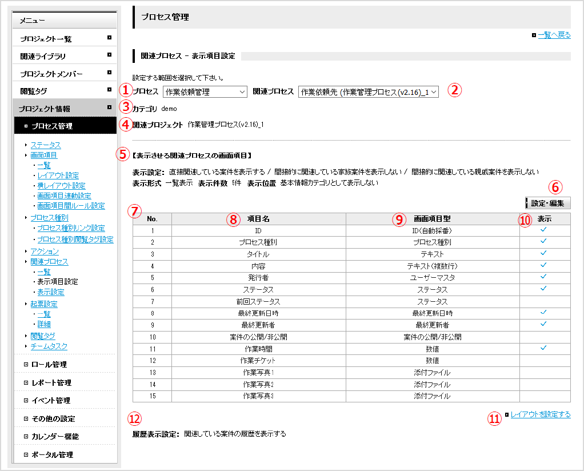This screenshot has width=584, height=471.
Task: Click the 項目名 column header
Action: [x=258, y=219]
